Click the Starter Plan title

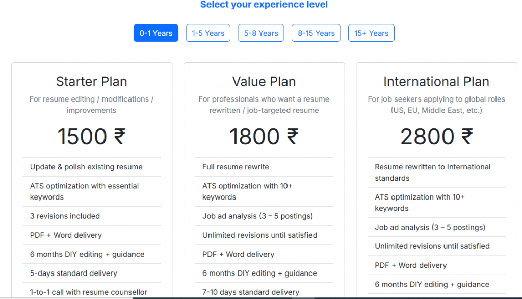(x=92, y=82)
